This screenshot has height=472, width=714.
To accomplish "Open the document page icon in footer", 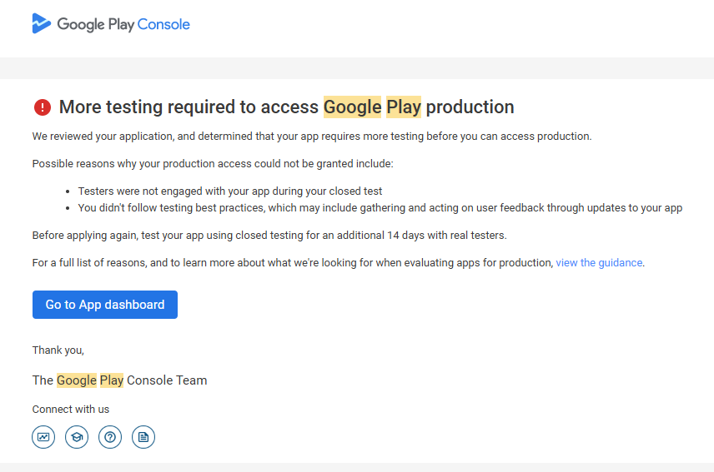I will 143,437.
